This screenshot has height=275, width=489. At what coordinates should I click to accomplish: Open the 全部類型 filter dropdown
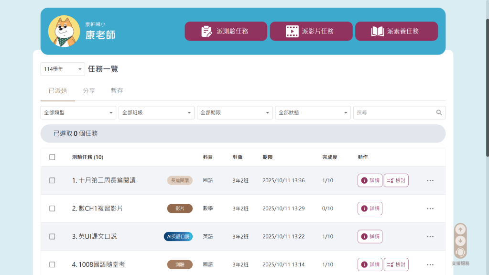coord(78,113)
